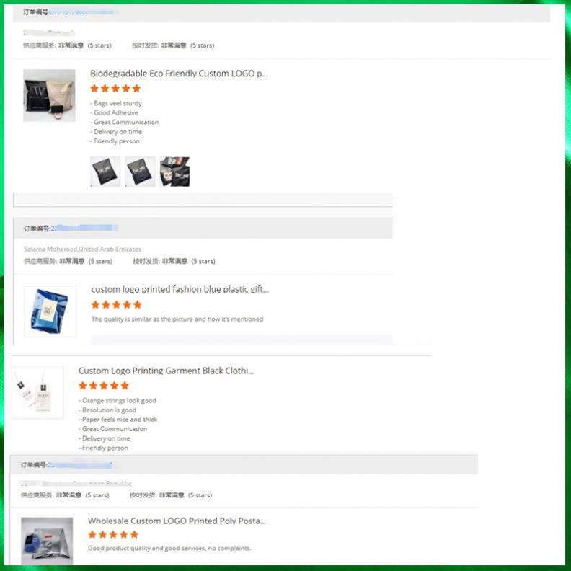This screenshot has height=571, width=571.
Task: Open custom logo printed fashion blue plastic gift link
Action: coord(180,290)
